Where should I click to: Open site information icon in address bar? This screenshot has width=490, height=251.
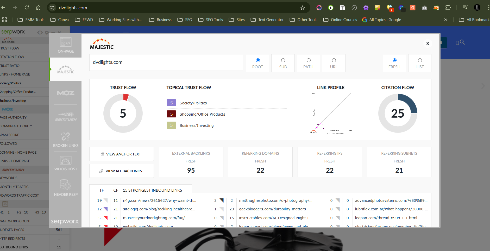[52, 8]
